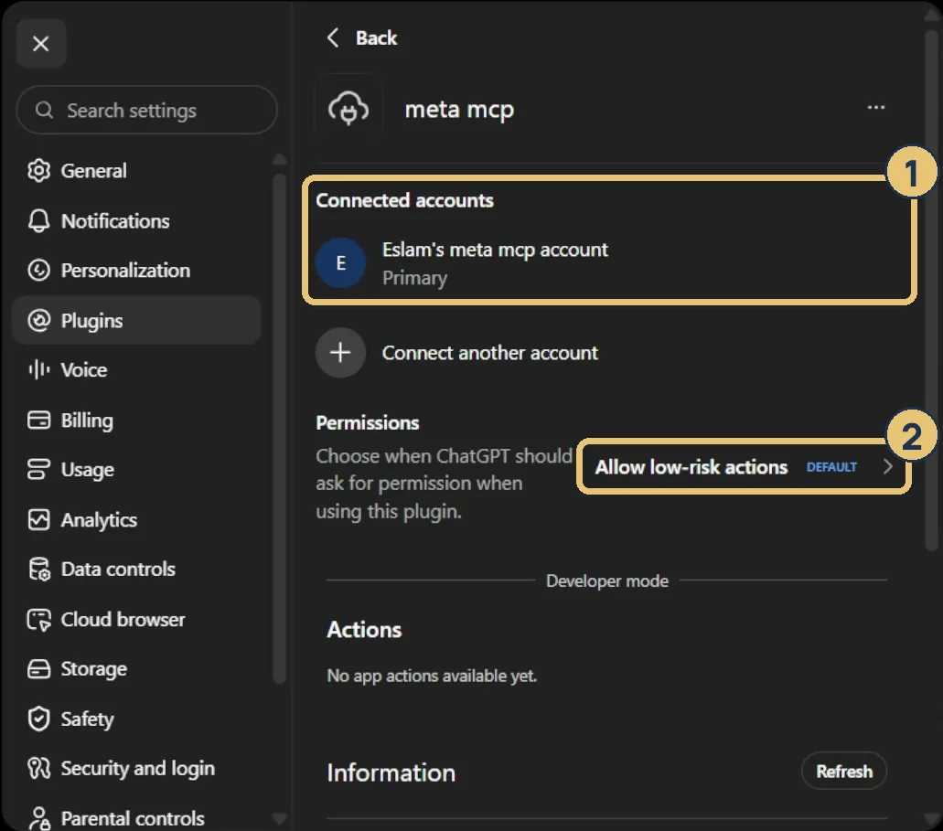This screenshot has height=831, width=943.
Task: Select Plugins in the sidebar
Action: pos(136,320)
